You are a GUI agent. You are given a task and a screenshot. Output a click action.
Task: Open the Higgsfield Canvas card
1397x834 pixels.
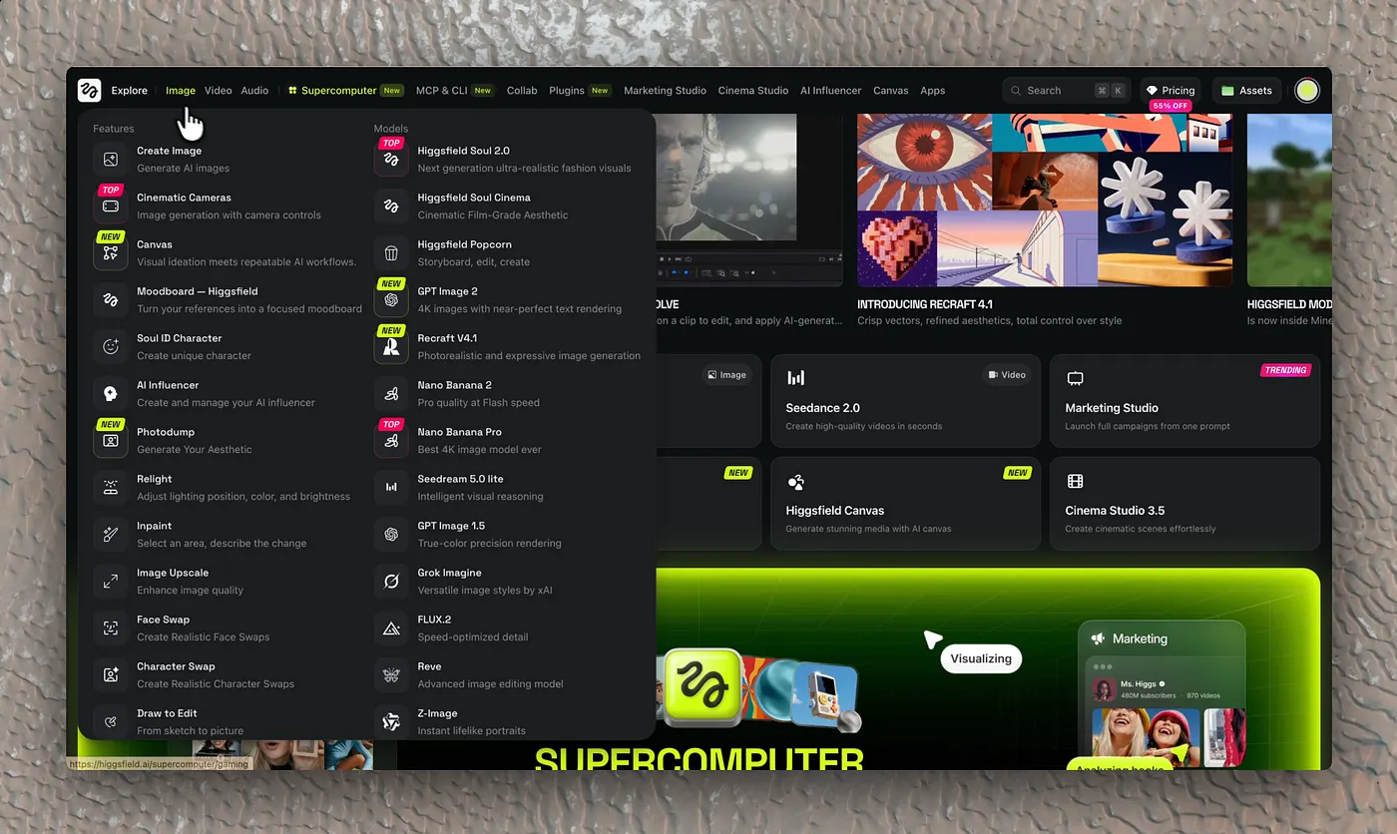[x=905, y=504]
